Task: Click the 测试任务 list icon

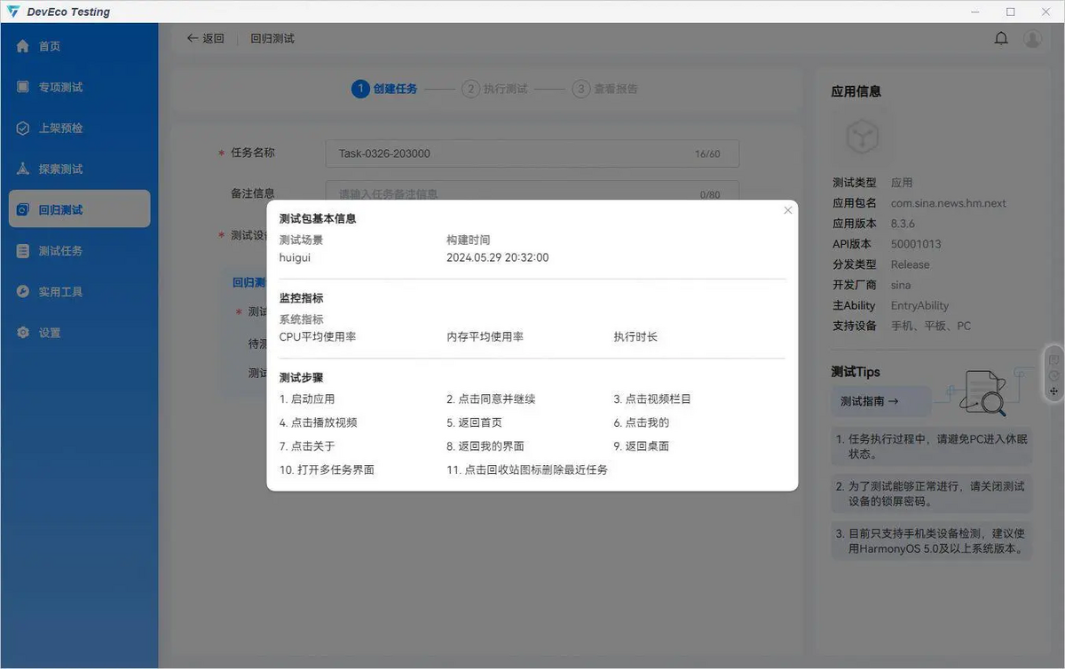Action: tap(23, 251)
